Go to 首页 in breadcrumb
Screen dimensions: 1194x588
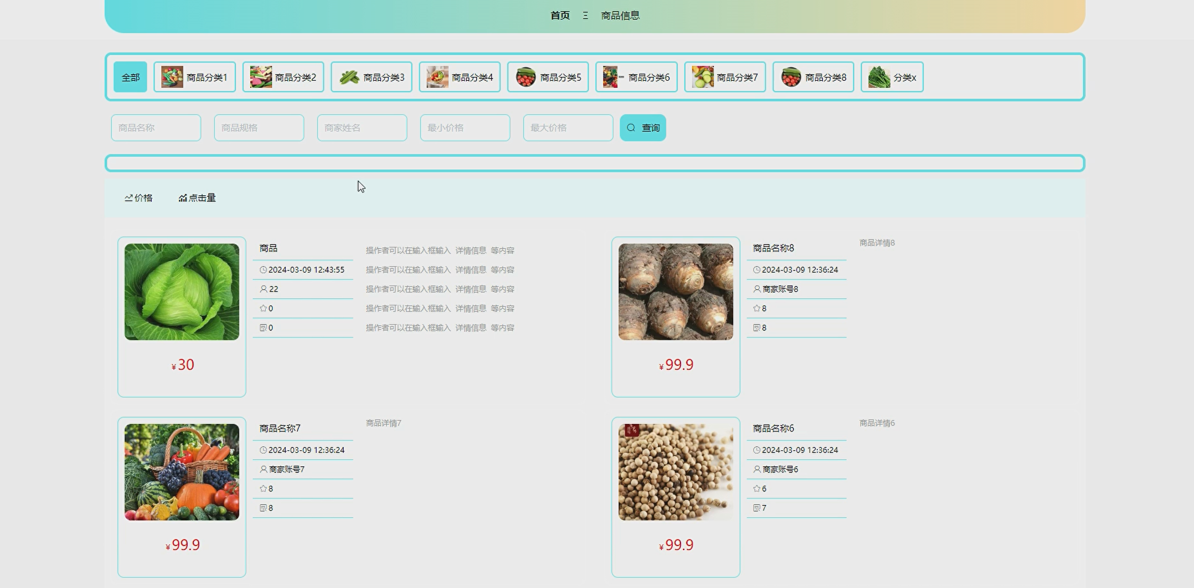point(560,15)
